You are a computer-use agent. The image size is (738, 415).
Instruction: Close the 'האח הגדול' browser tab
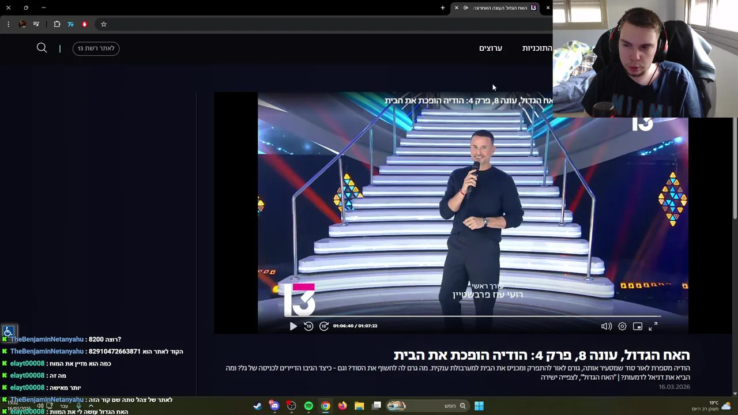(457, 8)
